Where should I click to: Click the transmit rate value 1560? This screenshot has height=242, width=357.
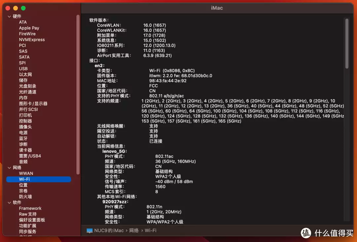tap(160, 187)
